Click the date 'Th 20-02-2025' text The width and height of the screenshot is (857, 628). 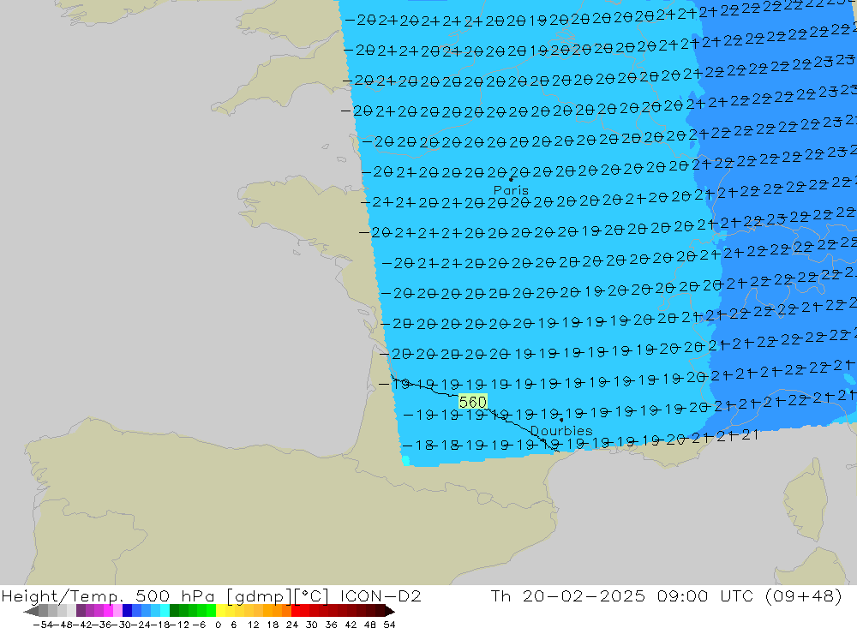pos(568,595)
